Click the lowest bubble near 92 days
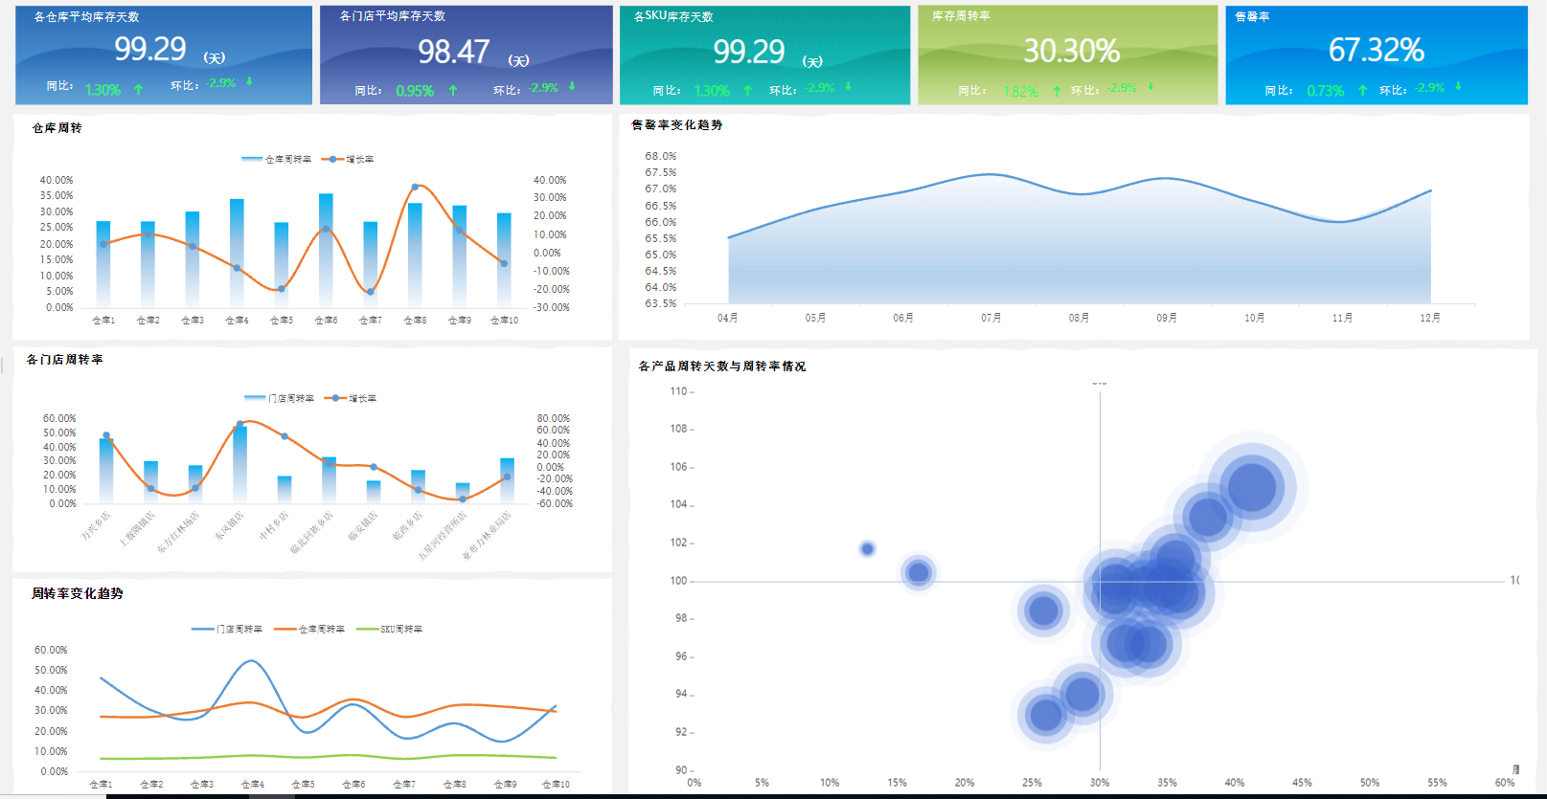 point(1045,715)
